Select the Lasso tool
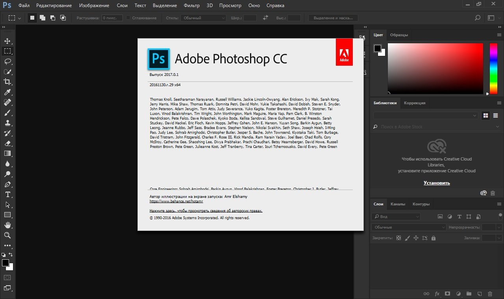Viewport: 504px width, 299px height. (7, 61)
